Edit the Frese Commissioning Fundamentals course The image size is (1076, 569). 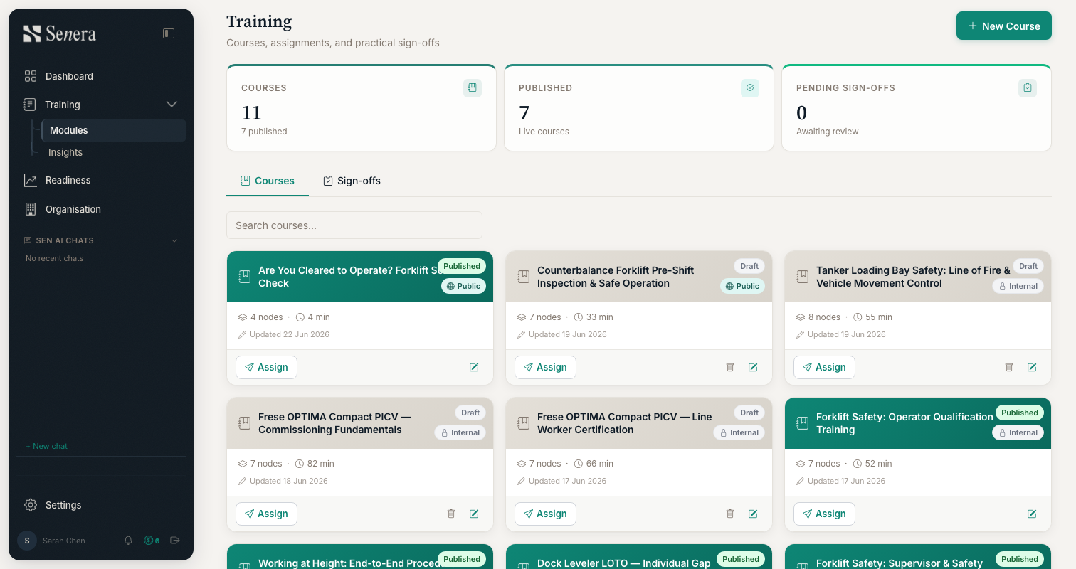[474, 514]
